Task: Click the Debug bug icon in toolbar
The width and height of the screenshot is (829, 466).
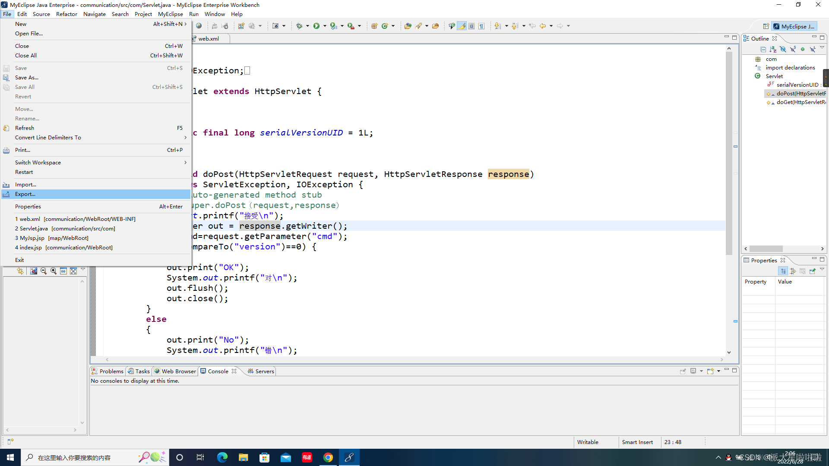Action: 299,26
